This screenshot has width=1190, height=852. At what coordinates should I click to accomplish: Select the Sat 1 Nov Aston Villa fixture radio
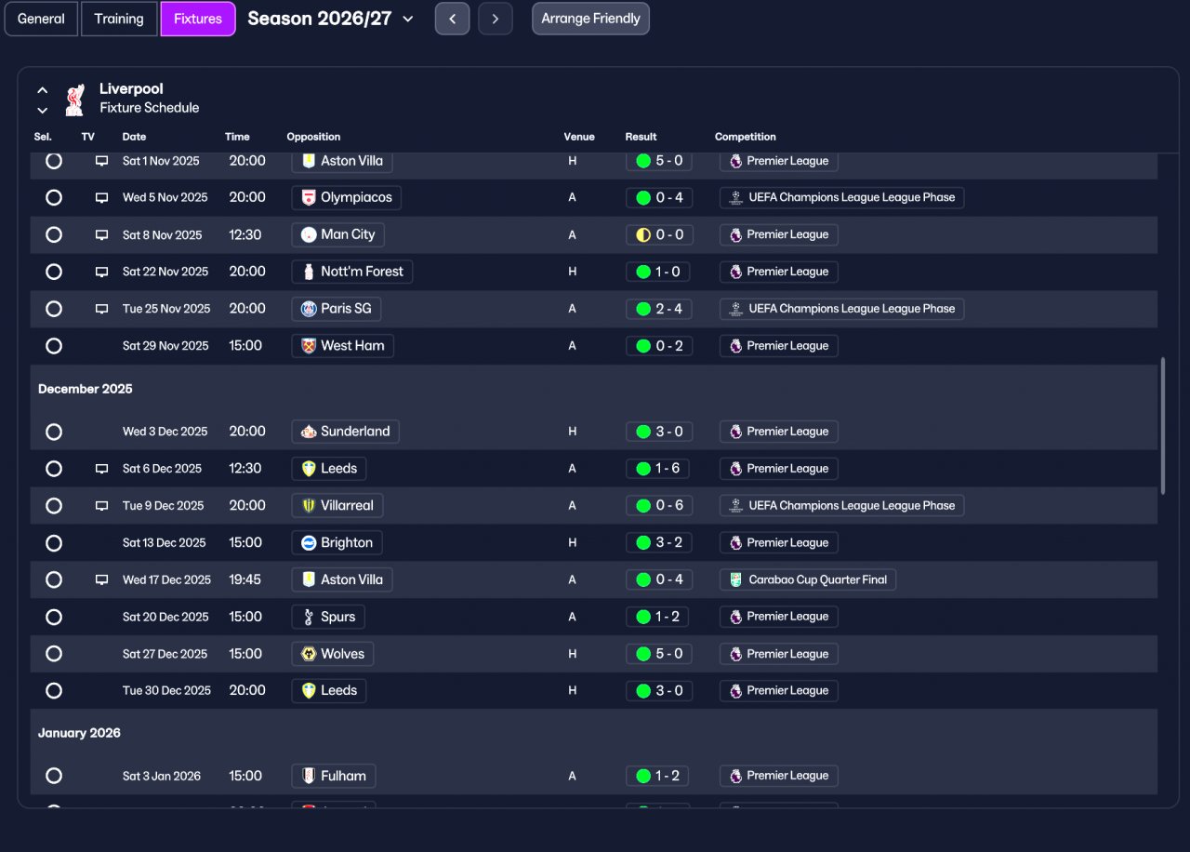54,161
